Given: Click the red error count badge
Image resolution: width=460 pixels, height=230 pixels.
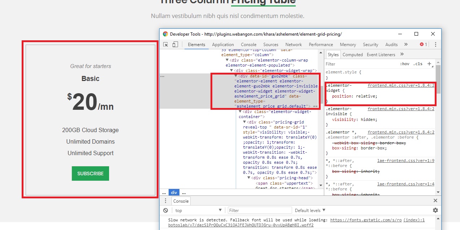Looking at the screenshot, I should (422, 44).
